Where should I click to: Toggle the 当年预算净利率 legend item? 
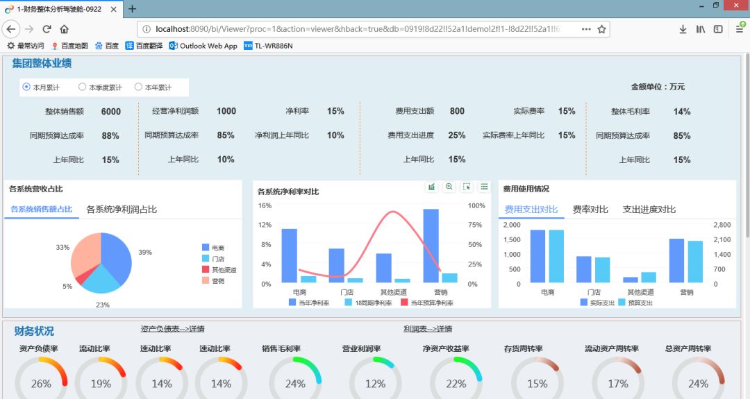(427, 303)
